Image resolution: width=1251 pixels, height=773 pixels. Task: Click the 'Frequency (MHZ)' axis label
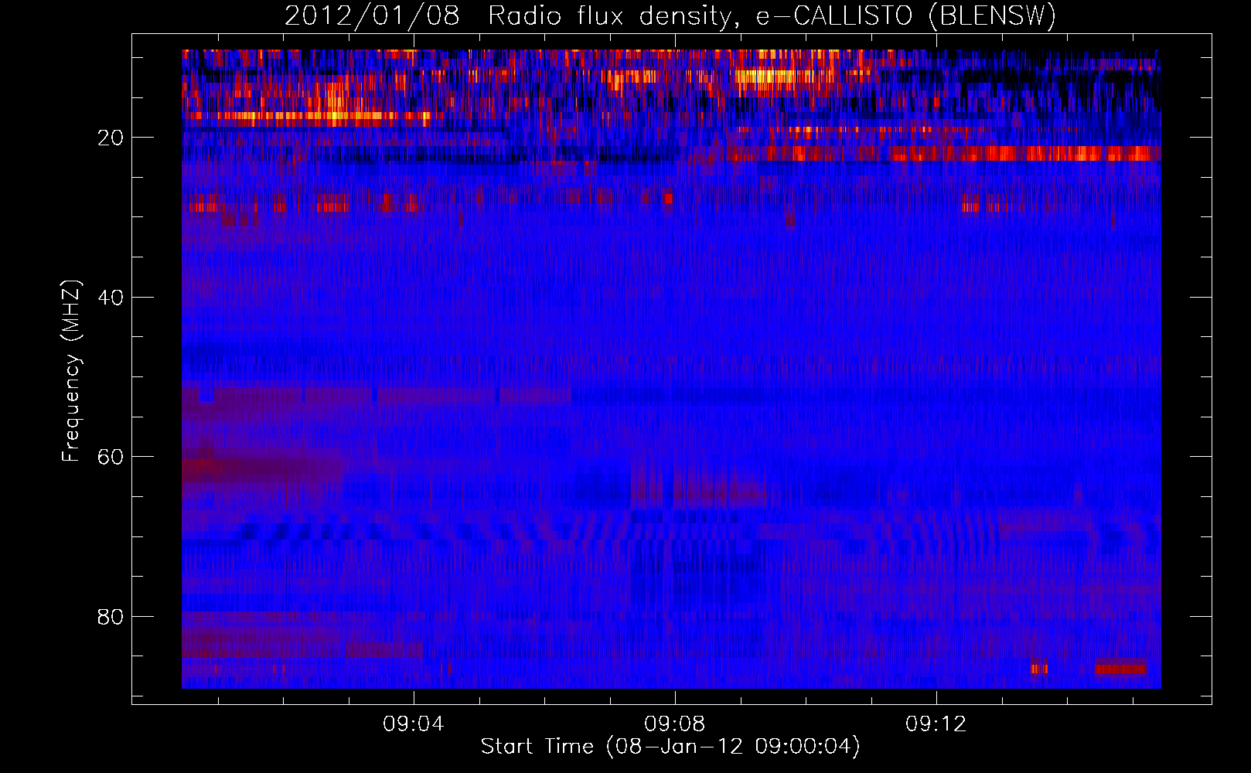(71, 371)
